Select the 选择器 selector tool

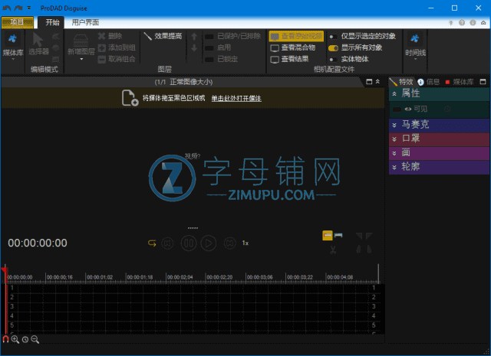[38, 44]
